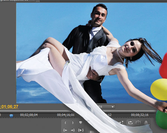Click the time ruler at 00;08;32;16

pyautogui.click(x=140, y=115)
